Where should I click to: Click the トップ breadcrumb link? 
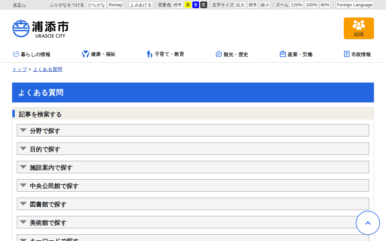(20, 69)
